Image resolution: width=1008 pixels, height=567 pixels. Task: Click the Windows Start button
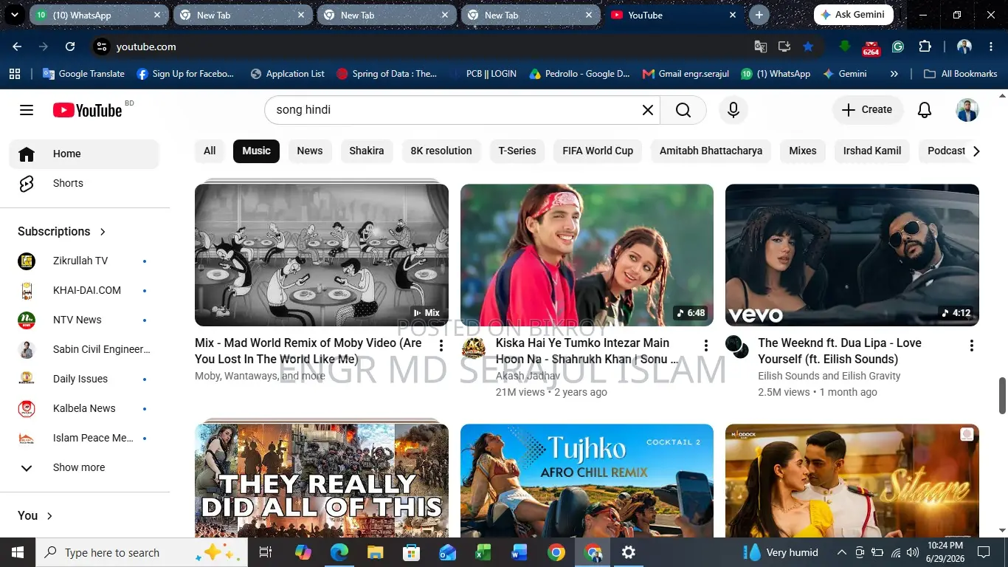coord(18,552)
